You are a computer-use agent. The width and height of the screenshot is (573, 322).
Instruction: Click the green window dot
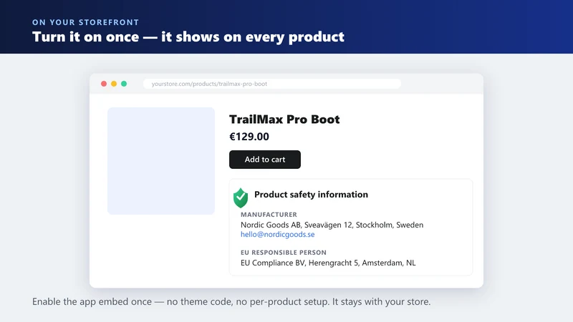[x=124, y=84]
